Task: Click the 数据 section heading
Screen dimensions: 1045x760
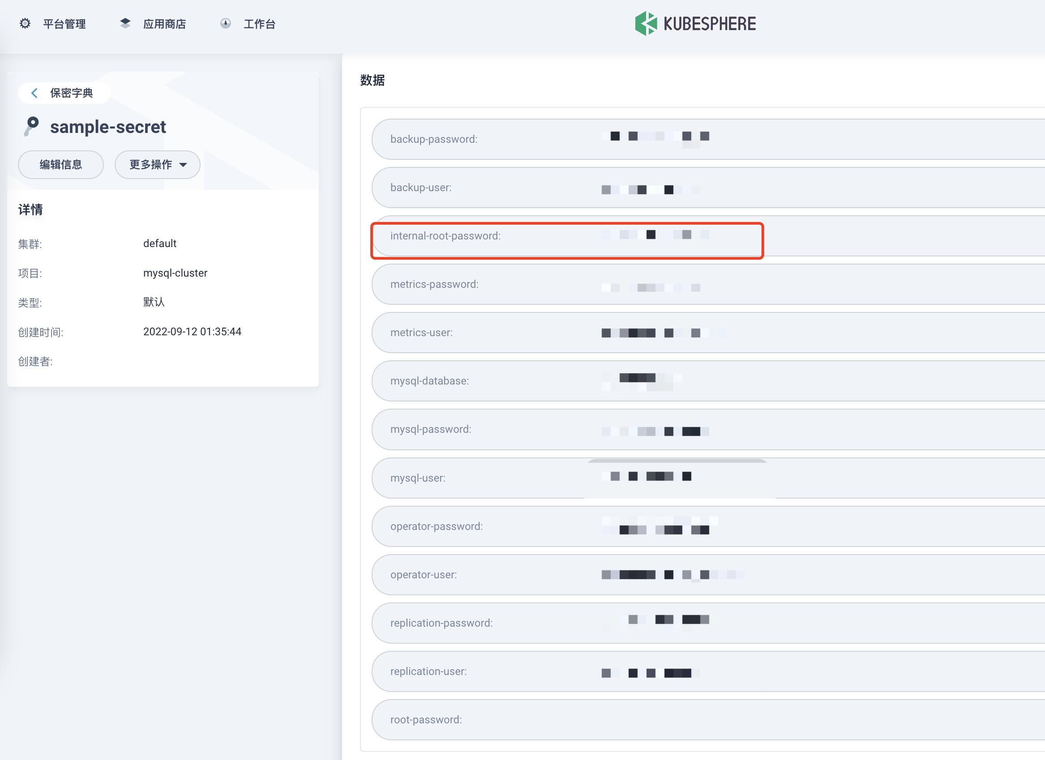Action: click(x=373, y=80)
